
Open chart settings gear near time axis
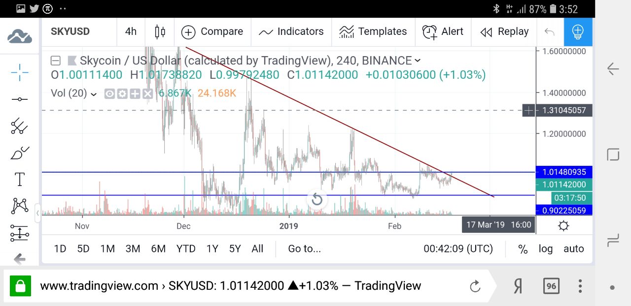coord(563,226)
